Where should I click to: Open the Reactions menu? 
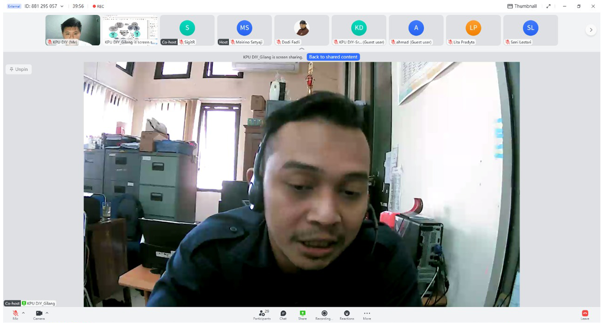coord(347,314)
